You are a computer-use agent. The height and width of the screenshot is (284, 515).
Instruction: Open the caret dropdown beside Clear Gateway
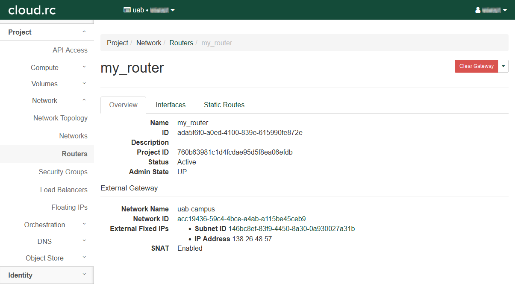tap(503, 66)
